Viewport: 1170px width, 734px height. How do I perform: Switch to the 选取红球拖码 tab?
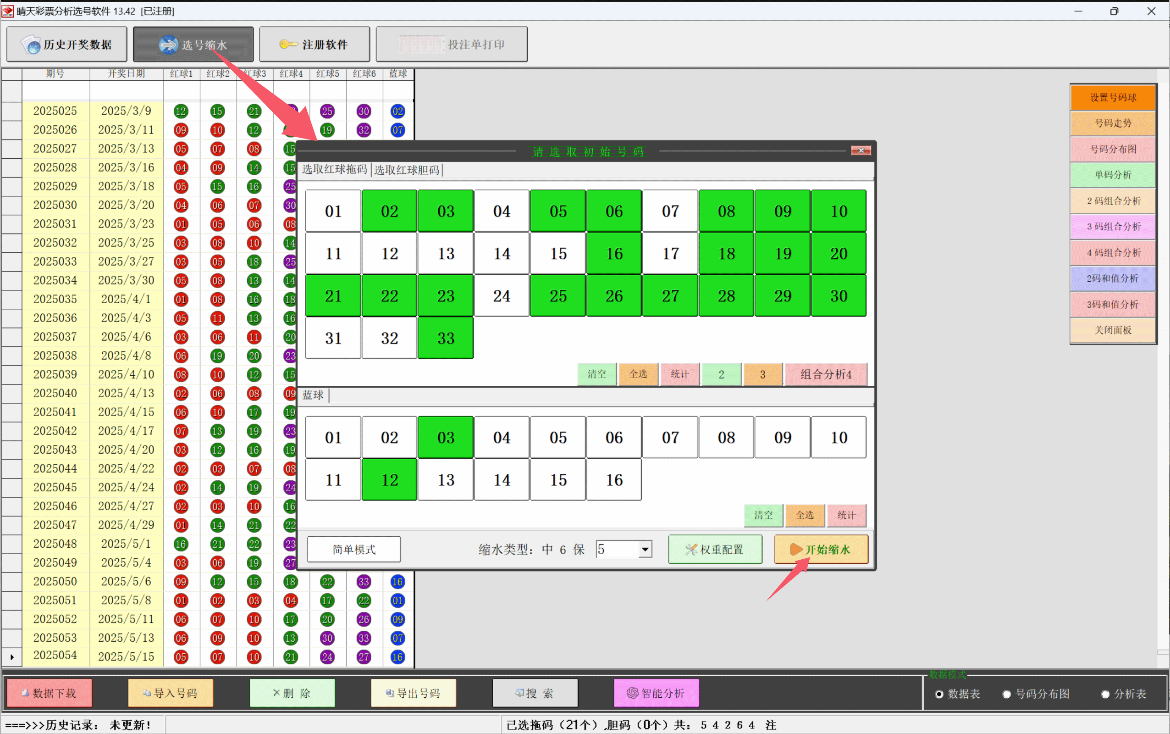(334, 169)
